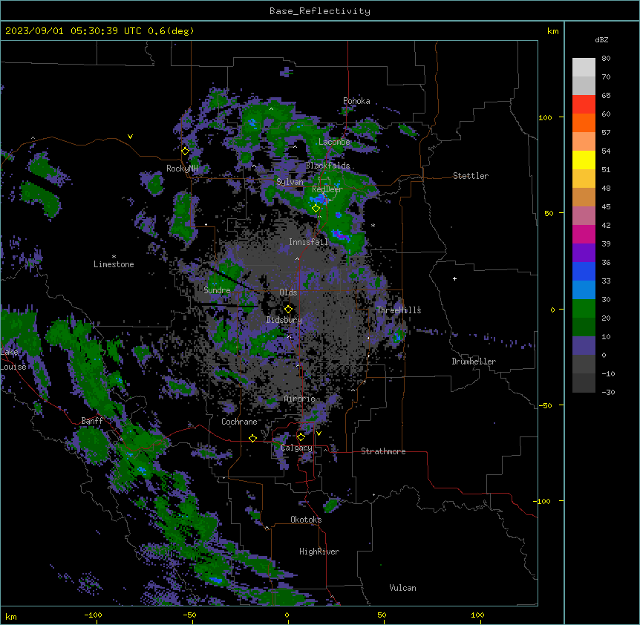The height and width of the screenshot is (625, 640).
Task: Click the dBZ legend heading
Action: click(601, 39)
